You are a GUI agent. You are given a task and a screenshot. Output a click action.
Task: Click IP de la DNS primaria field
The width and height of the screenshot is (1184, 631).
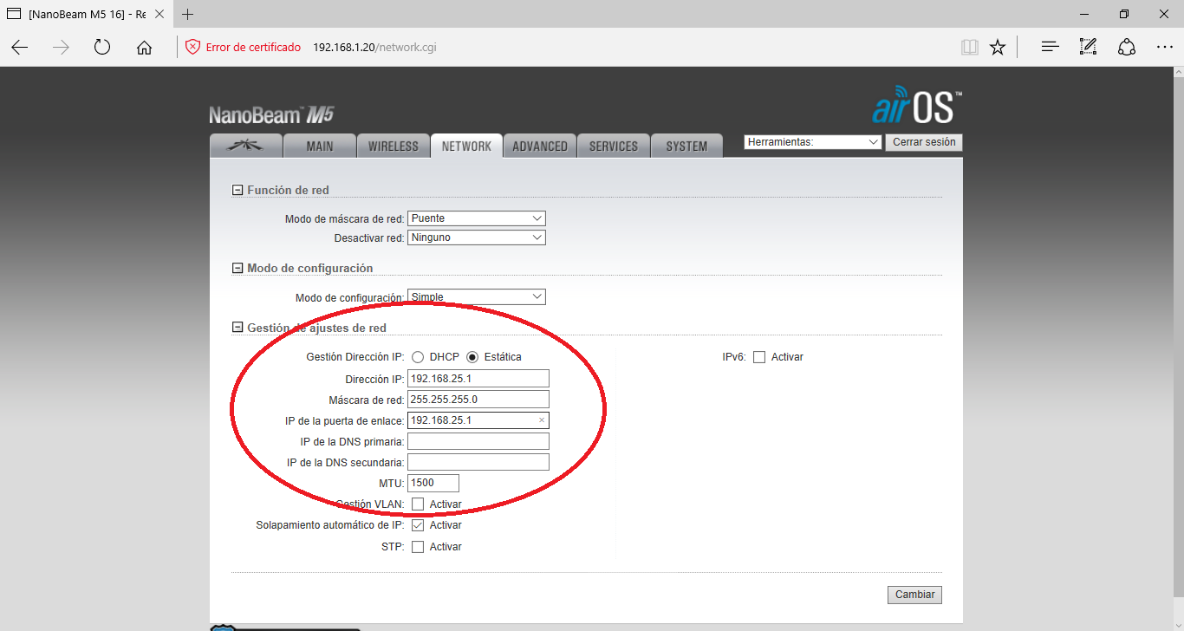point(478,442)
